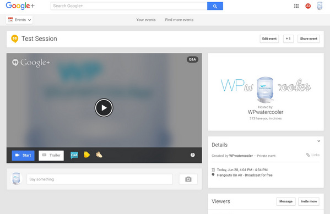Viewport: 330px width, 214px height.
Task: Click the +1 button
Action: (x=288, y=39)
